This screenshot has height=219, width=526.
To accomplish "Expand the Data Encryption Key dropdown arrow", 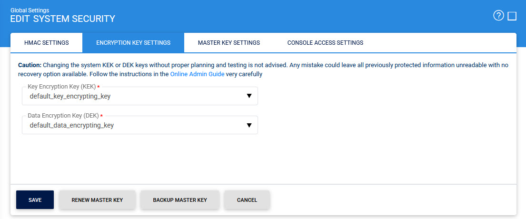I will 249,125.
